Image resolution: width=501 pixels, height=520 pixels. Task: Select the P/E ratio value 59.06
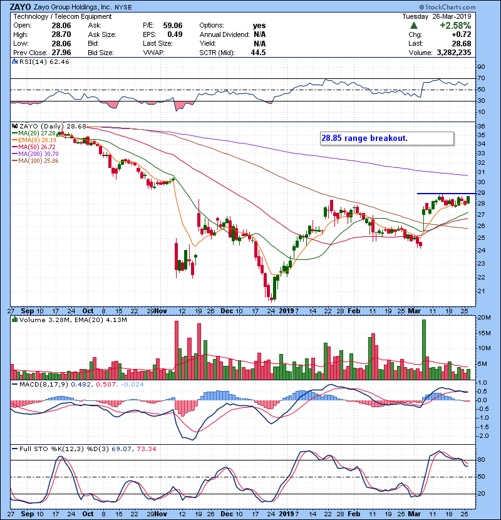coord(172,26)
